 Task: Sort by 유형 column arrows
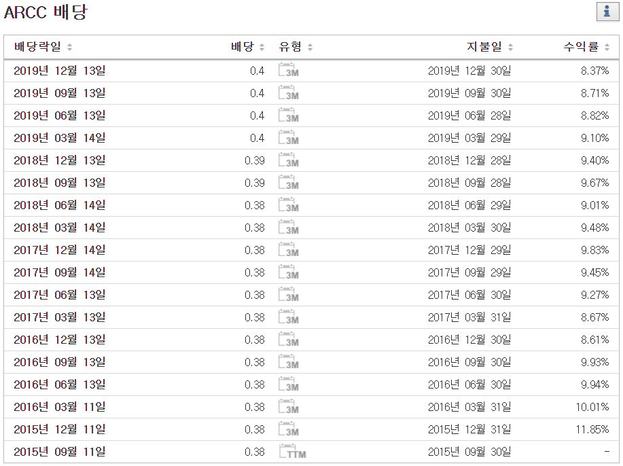[310, 48]
